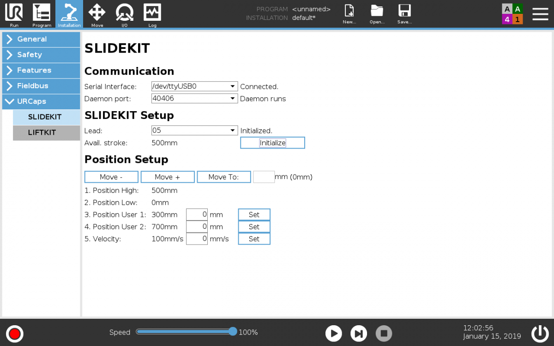Click the SLIDEKIT Setup section heading
Screen dimensions: 554x346
[129, 115]
